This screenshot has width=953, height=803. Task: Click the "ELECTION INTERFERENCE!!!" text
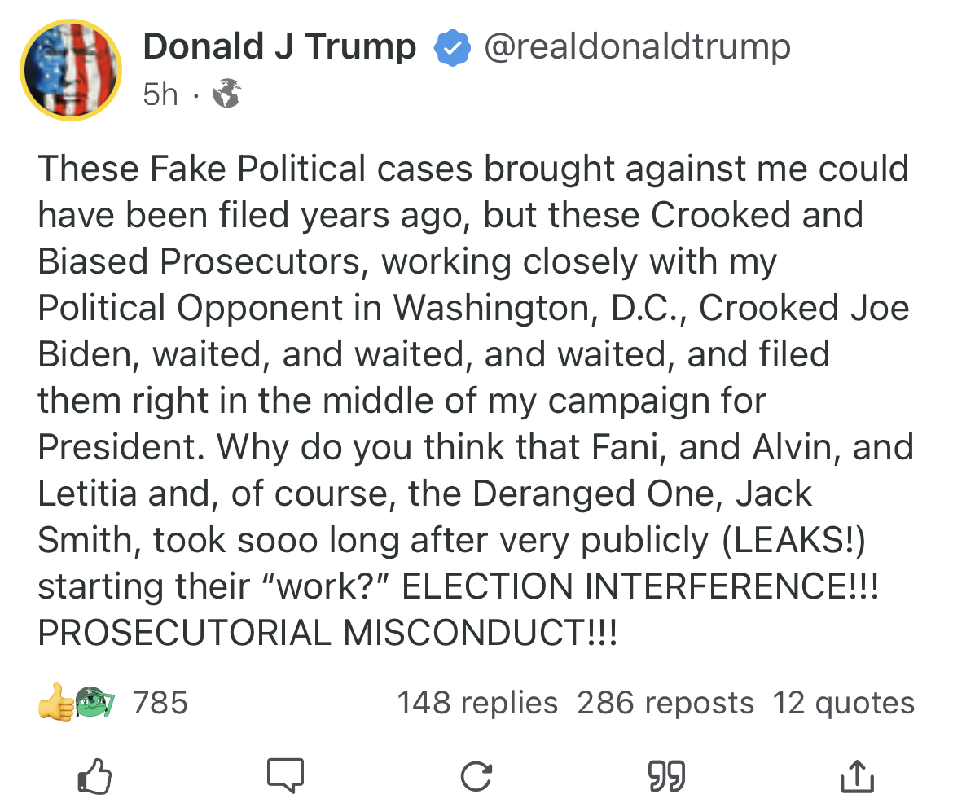tap(641, 587)
